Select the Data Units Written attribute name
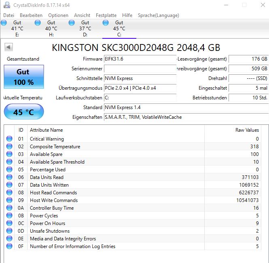The image size is (269, 263). tap(49, 185)
